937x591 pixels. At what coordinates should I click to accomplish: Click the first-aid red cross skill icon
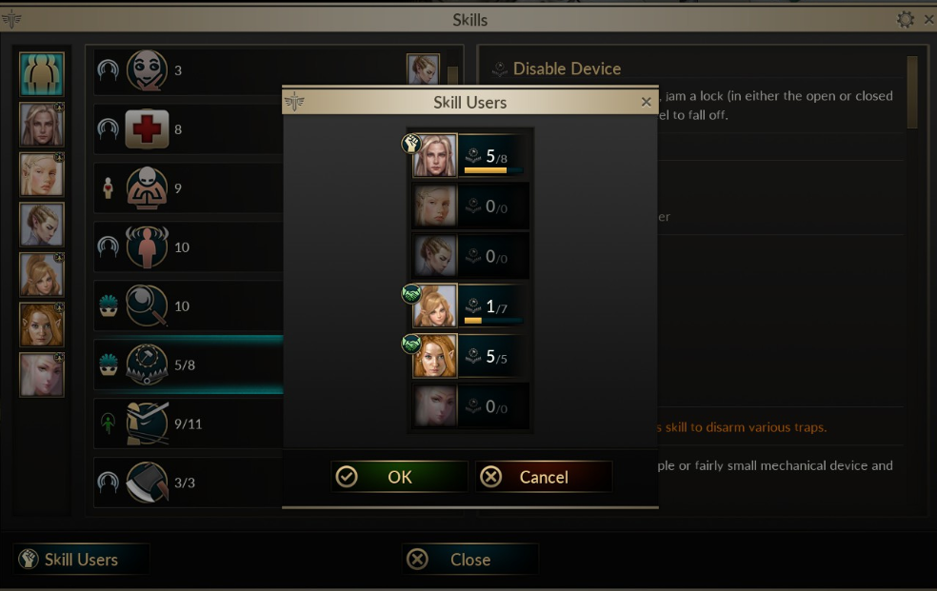pyautogui.click(x=147, y=128)
